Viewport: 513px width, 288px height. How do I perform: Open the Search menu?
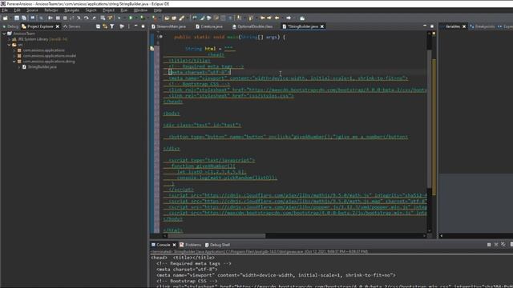click(x=91, y=10)
